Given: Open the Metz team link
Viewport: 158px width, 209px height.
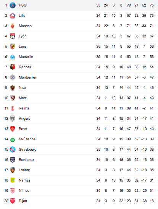Looking at the screenshot, I should coord(23,98).
